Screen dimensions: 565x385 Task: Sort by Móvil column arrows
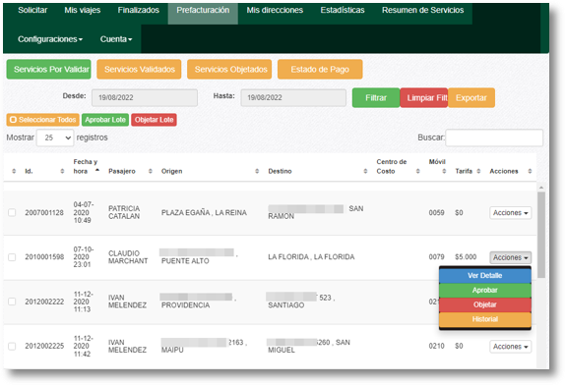[x=444, y=171]
